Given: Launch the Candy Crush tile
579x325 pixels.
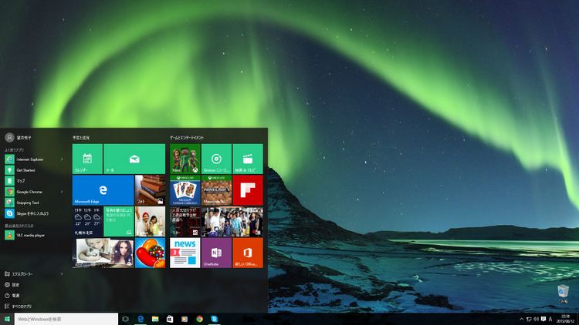Looking at the screenshot, I should point(151,253).
